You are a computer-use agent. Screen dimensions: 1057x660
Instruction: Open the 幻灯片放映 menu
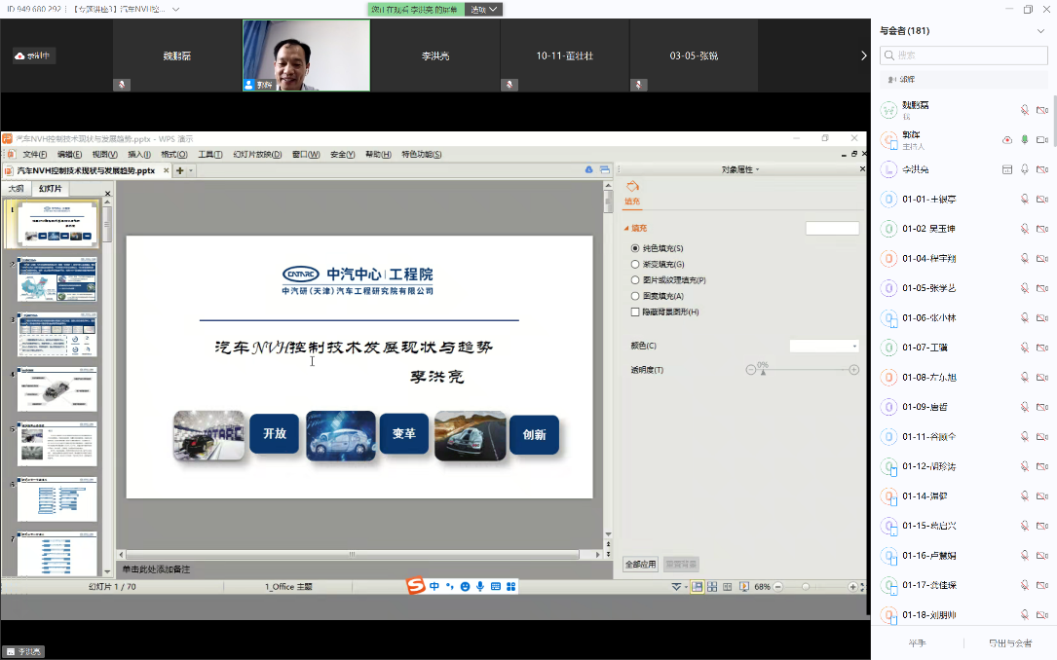click(x=257, y=155)
